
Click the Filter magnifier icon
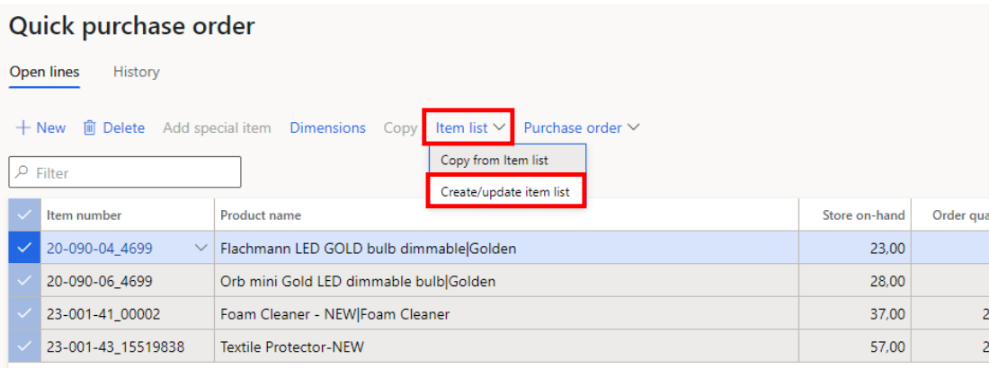[x=22, y=172]
